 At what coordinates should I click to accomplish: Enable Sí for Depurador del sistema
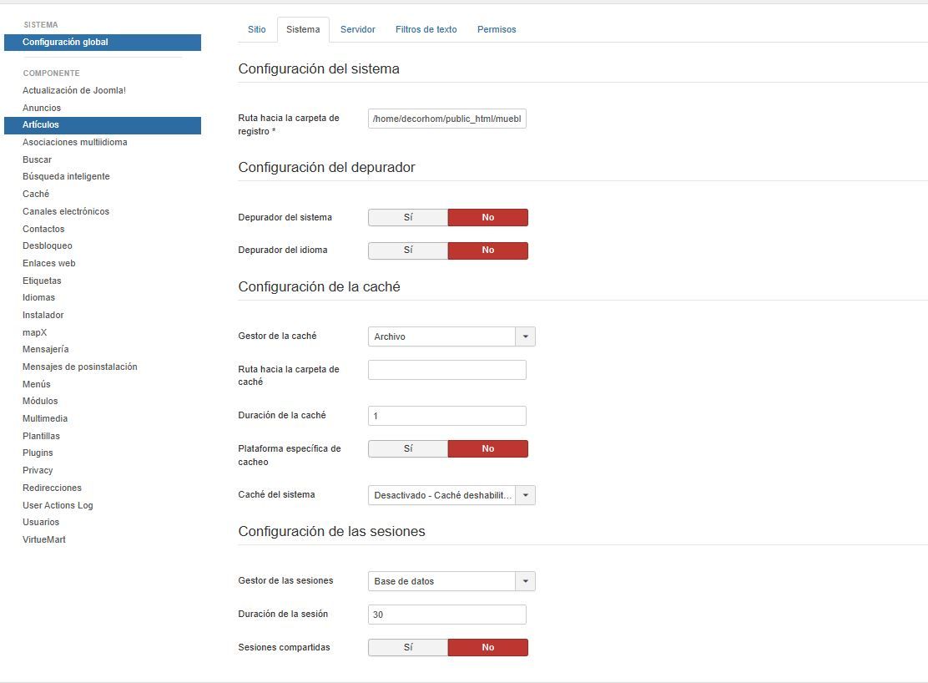tap(408, 217)
